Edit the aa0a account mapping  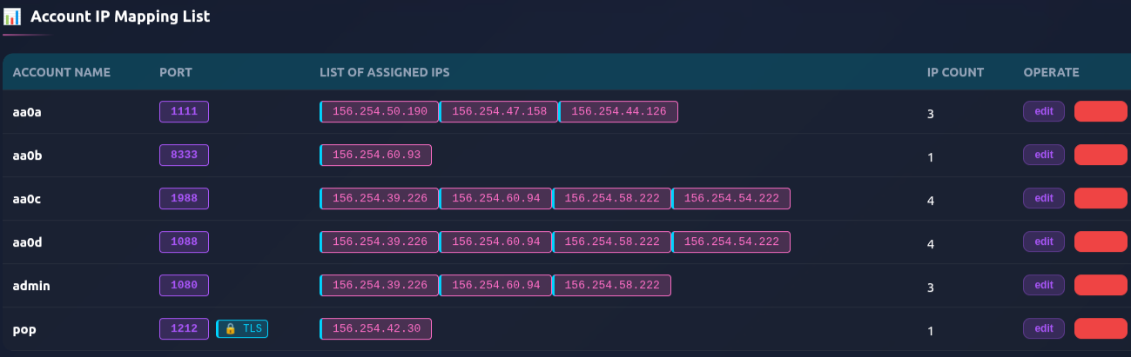coord(1043,111)
